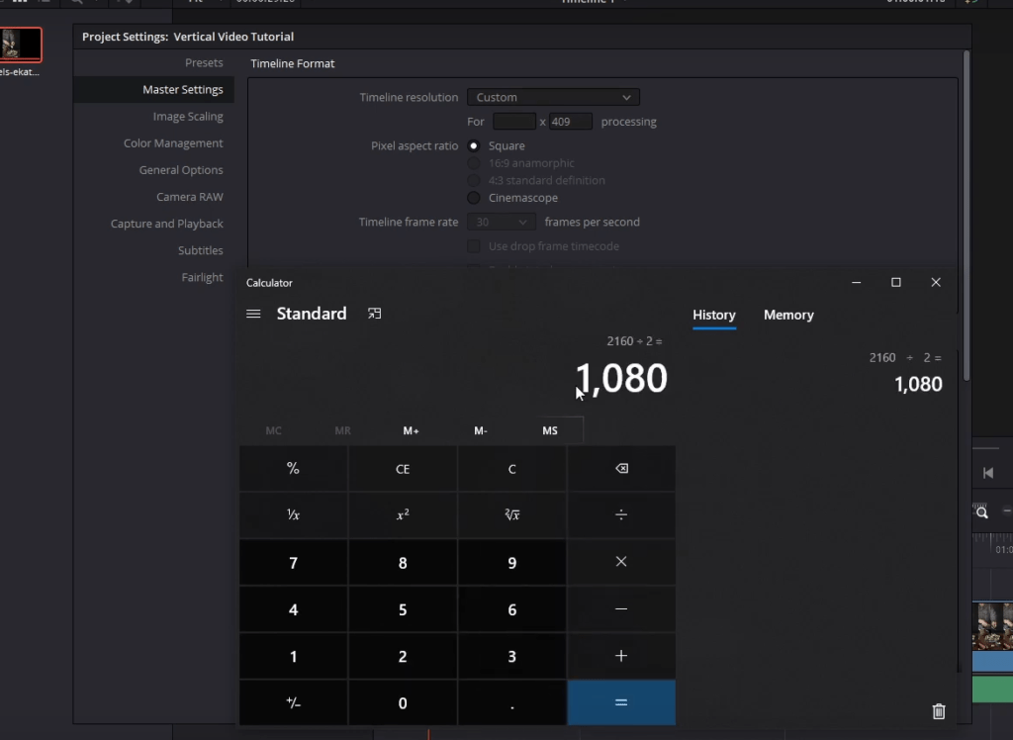Click the timeline resolution height field showing 409
This screenshot has width=1013, height=740.
click(571, 122)
